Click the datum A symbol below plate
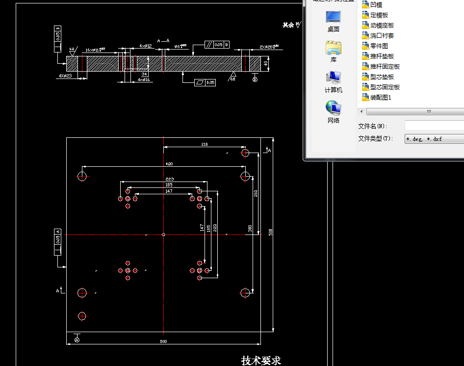Viewport: 464px width, 366px height. 77,338
